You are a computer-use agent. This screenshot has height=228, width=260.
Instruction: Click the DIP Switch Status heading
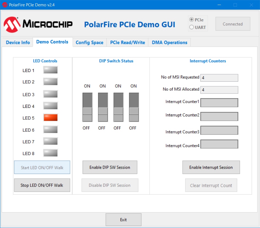[116, 61]
